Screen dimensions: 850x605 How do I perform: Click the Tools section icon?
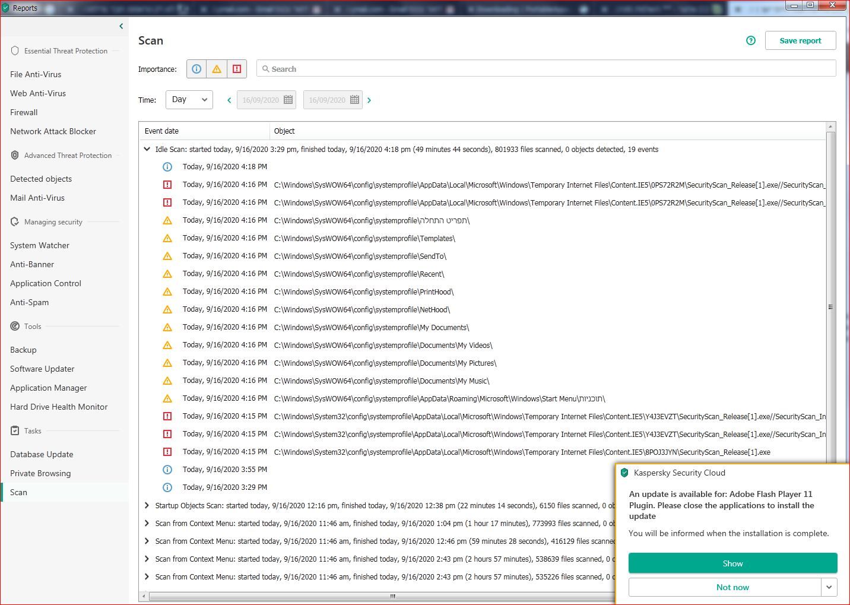(15, 326)
